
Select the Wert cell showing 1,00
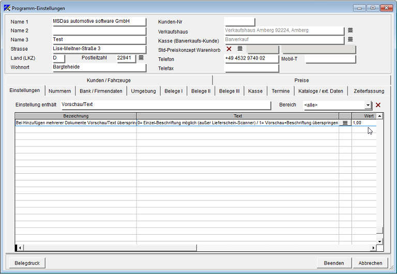pyautogui.click(x=364, y=123)
